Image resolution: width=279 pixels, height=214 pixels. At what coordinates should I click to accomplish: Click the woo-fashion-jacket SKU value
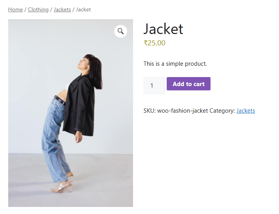(182, 111)
